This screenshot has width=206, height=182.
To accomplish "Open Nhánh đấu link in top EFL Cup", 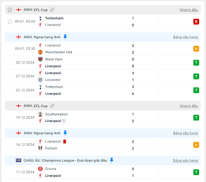I will coord(189,10).
